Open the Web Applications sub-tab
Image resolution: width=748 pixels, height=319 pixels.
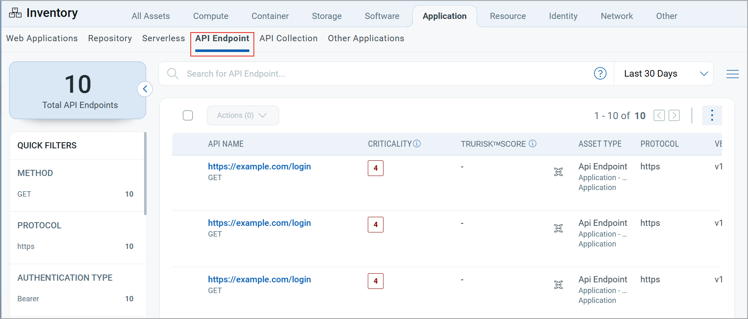(x=42, y=38)
